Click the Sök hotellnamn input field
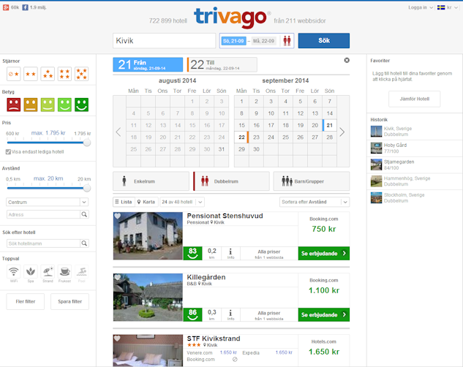The width and height of the screenshot is (463, 367). coord(43,243)
